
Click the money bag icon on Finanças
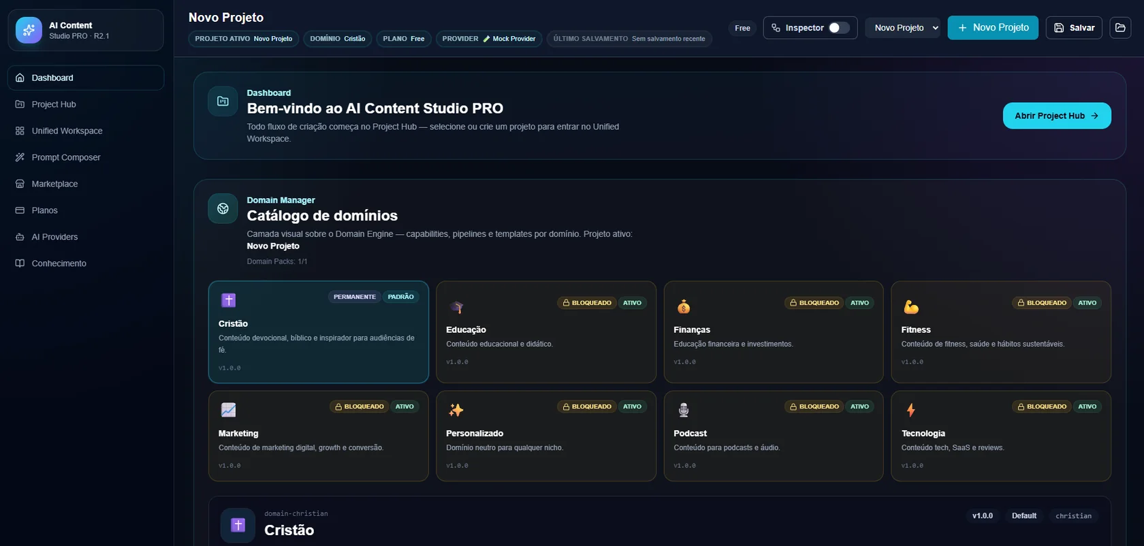pyautogui.click(x=684, y=307)
